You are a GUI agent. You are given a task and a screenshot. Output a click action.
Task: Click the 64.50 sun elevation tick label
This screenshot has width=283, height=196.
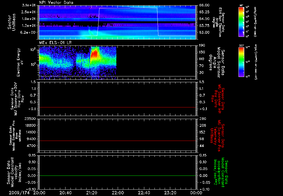click(x=204, y=19)
